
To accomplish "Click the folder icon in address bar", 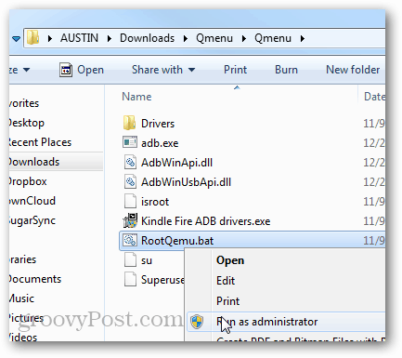I will point(32,38).
